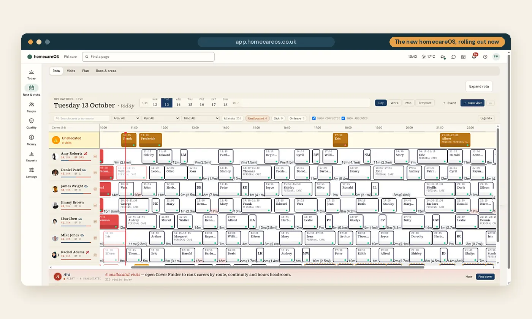The width and height of the screenshot is (532, 319).
Task: Open the Run: All dropdown
Action: [161, 118]
